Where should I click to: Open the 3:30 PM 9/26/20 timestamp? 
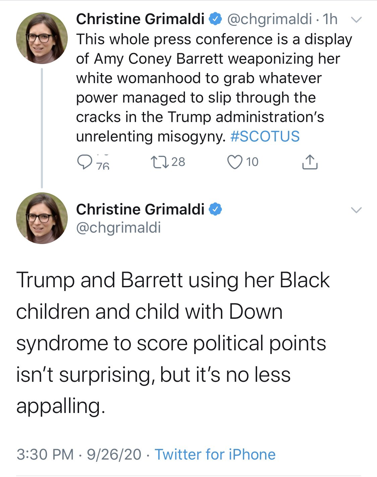pos(79,455)
